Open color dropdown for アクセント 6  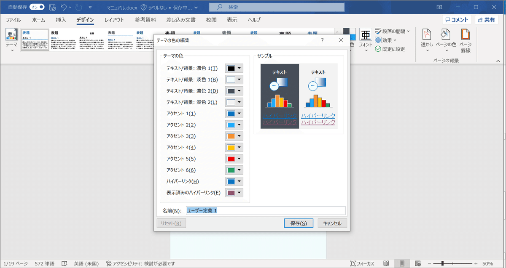click(234, 170)
